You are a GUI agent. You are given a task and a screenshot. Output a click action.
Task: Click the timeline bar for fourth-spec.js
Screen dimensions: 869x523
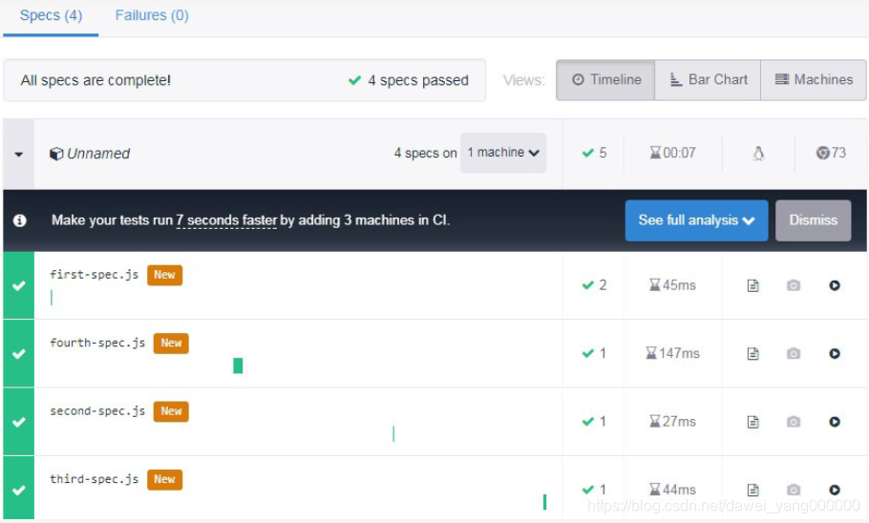pos(239,366)
